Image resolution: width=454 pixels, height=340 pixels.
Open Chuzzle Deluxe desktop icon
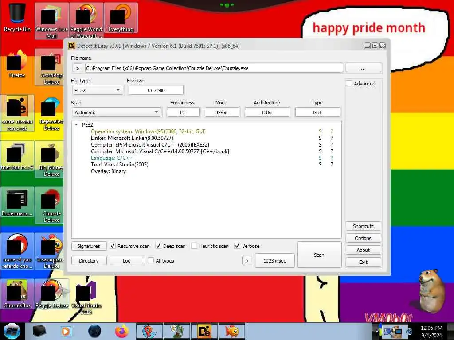[x=50, y=205]
